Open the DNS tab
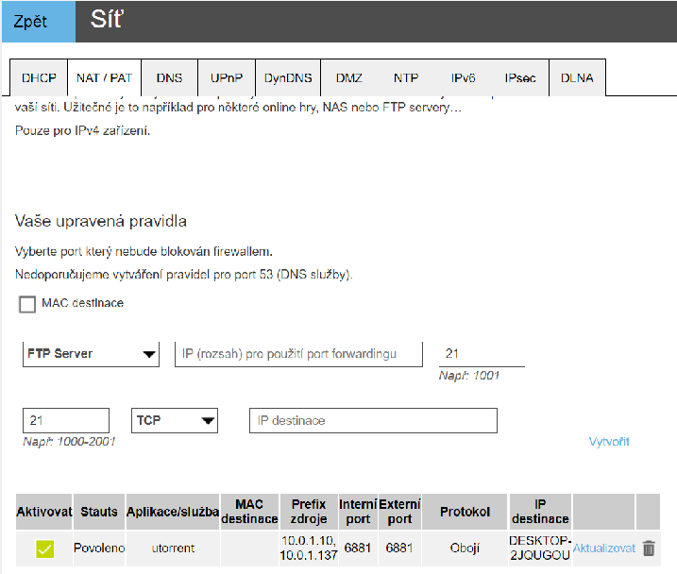 (x=169, y=78)
